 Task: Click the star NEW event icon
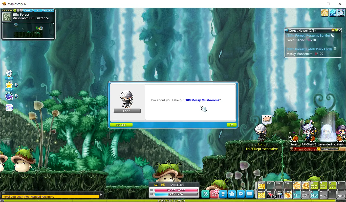pyautogui.click(x=9, y=86)
